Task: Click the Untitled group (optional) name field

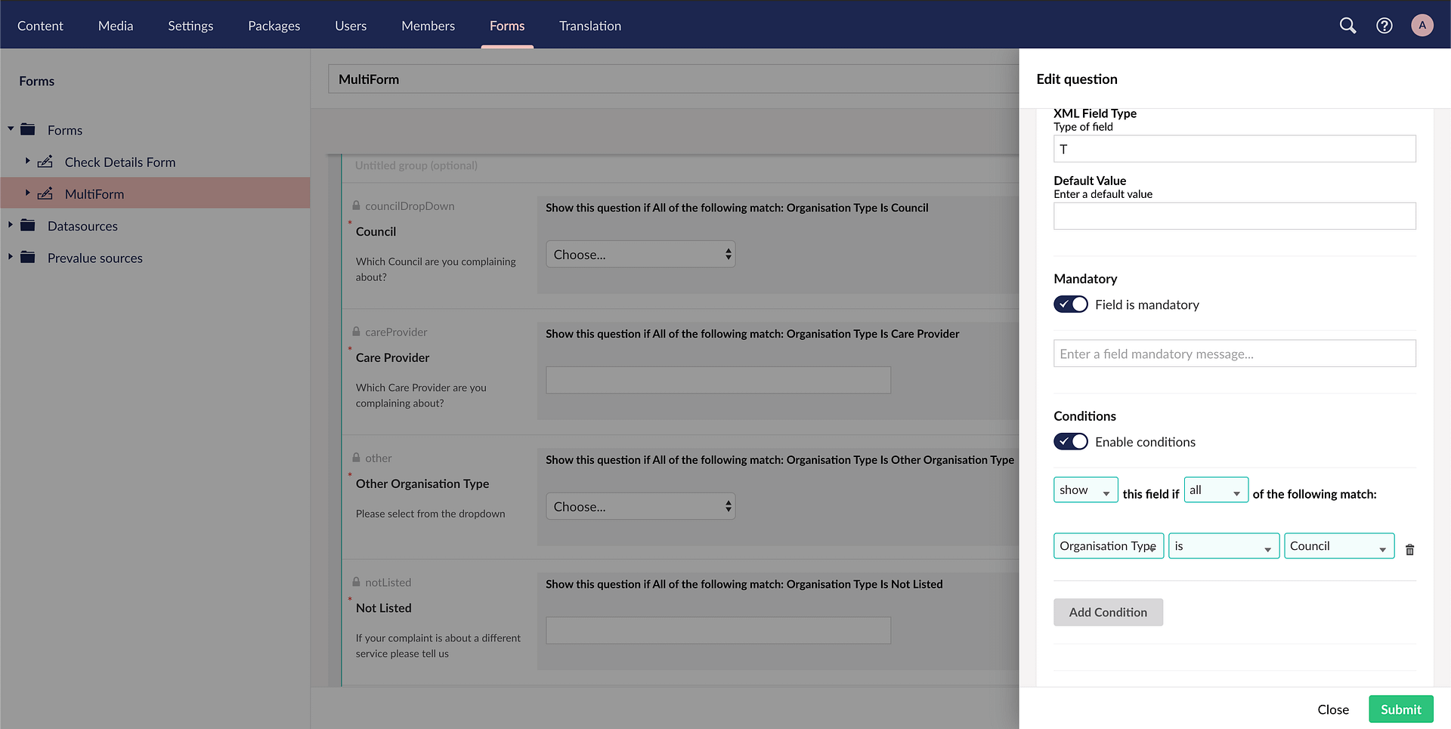Action: [416, 165]
